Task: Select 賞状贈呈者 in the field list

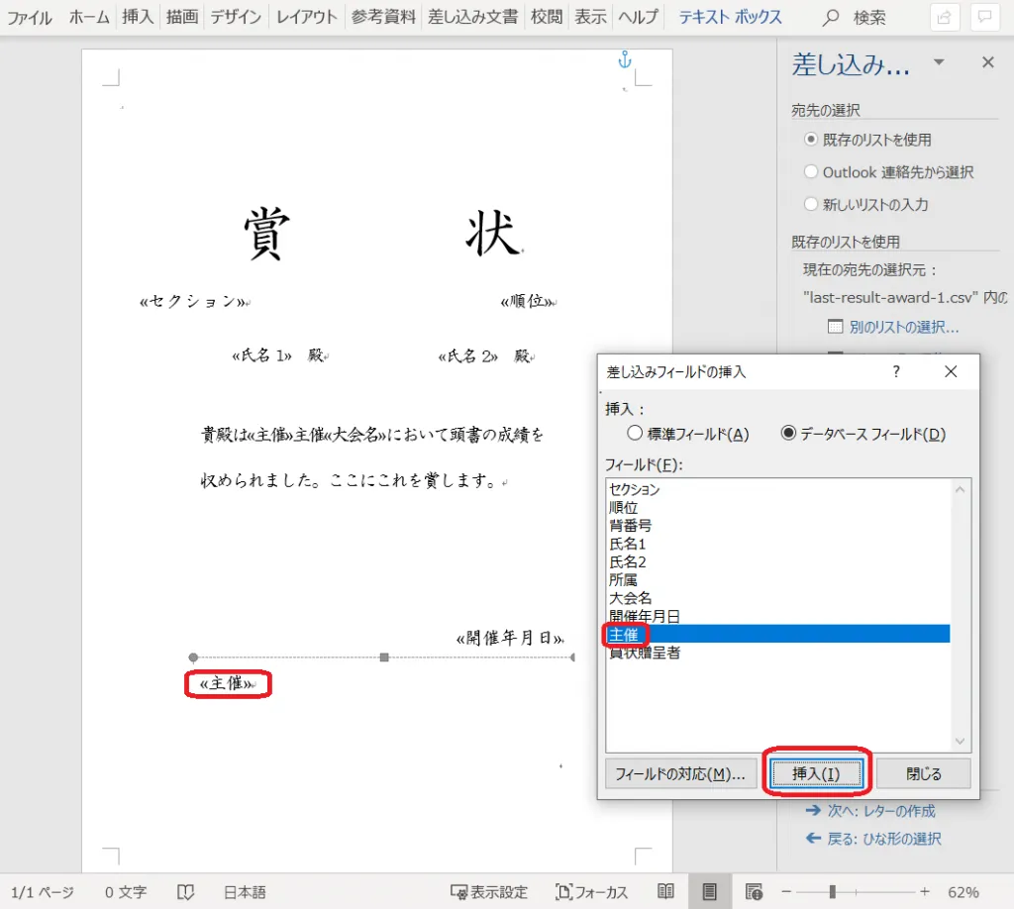Action: pyautogui.click(x=645, y=653)
